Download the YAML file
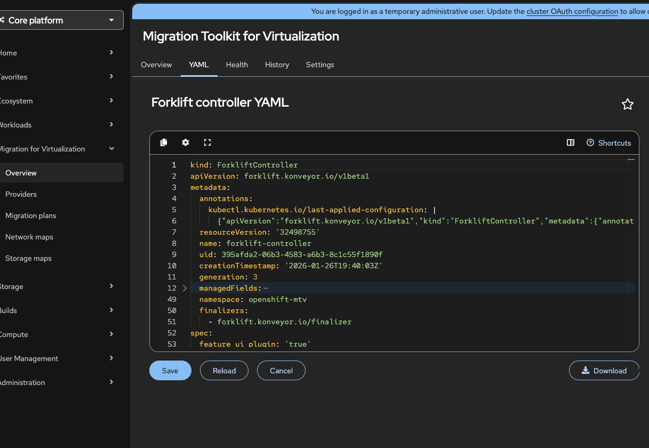The height and width of the screenshot is (448, 649). pyautogui.click(x=604, y=371)
